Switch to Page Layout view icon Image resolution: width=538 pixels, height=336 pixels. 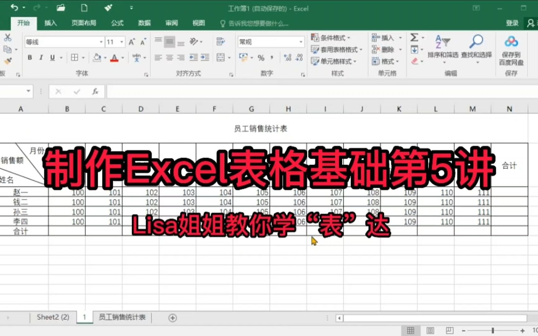pyautogui.click(x=430, y=330)
